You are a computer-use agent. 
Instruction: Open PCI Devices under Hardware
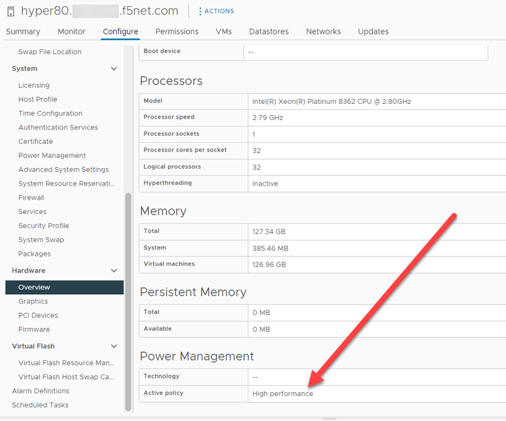pos(38,316)
